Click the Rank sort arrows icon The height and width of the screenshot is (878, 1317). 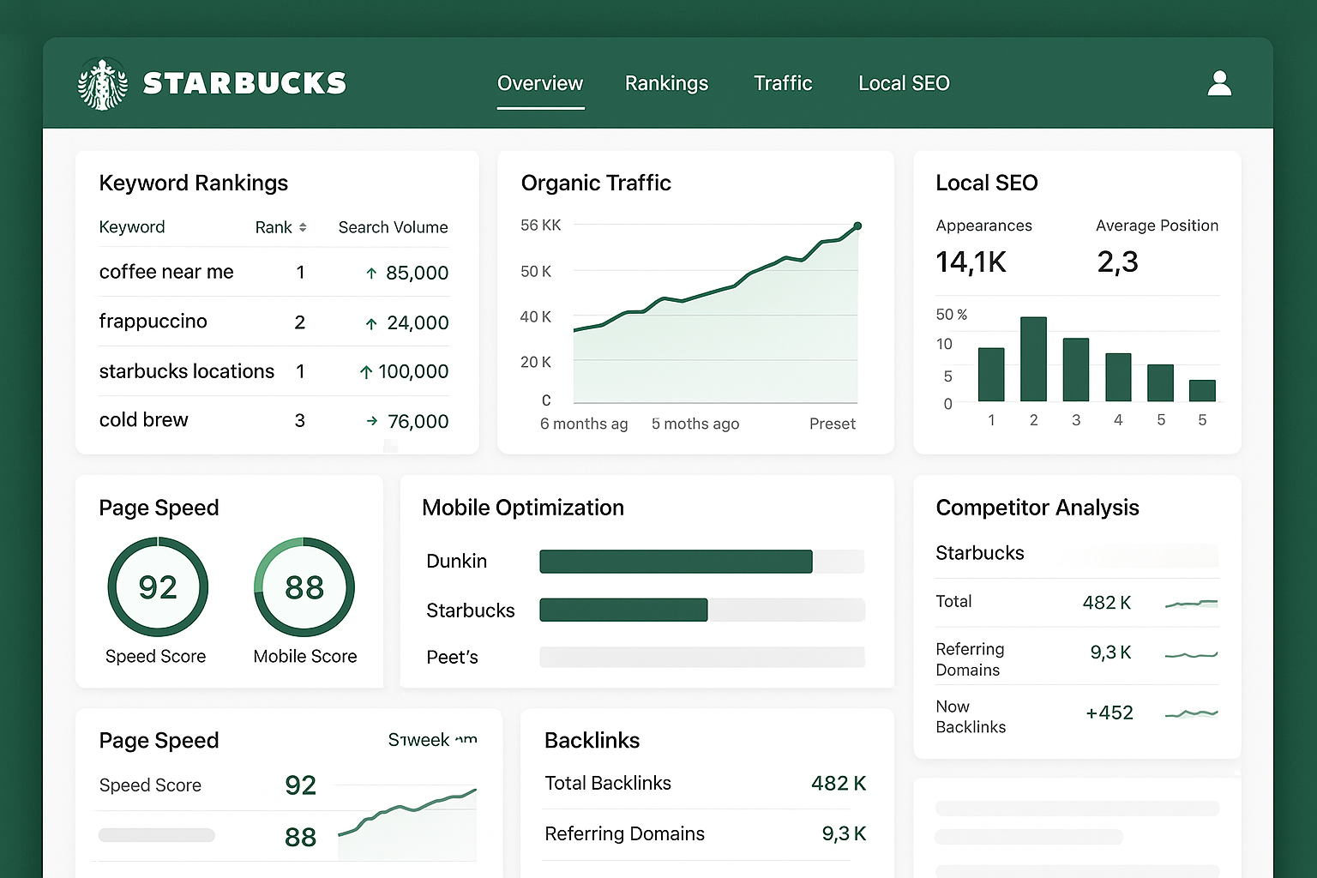(x=303, y=227)
